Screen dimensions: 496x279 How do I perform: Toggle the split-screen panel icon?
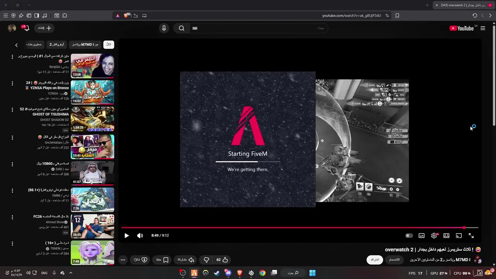(x=36, y=15)
